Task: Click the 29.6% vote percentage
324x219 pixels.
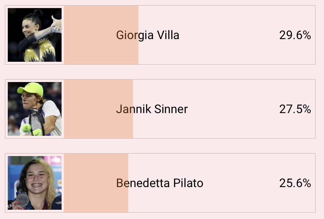Action: click(295, 35)
